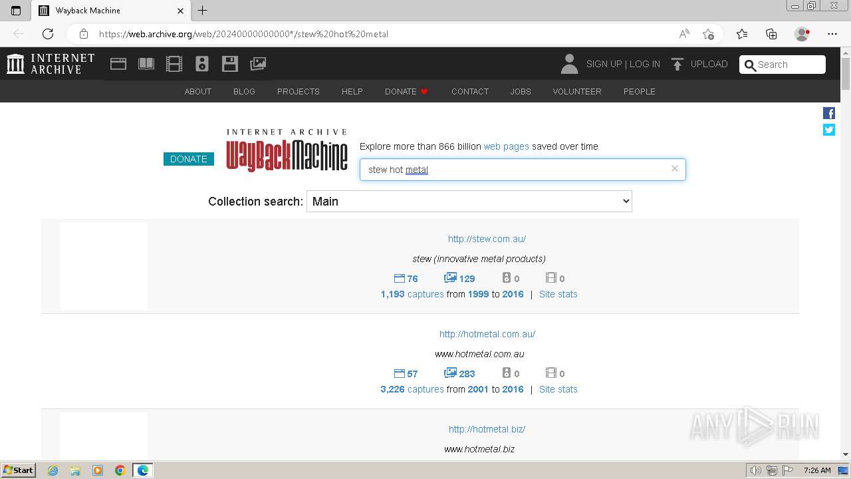Click the 2001 year link for hotmetal.com.au

tap(478, 389)
